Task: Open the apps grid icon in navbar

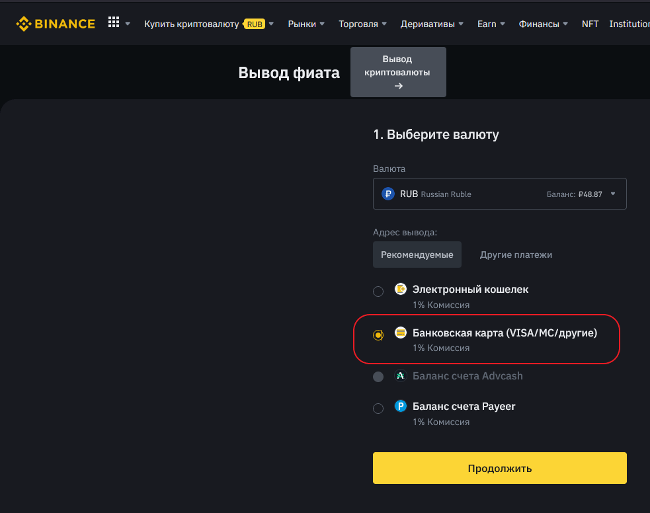Action: pyautogui.click(x=114, y=21)
